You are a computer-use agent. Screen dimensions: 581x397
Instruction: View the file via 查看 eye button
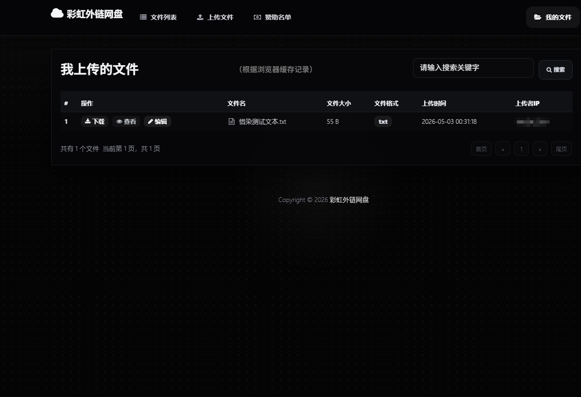(126, 121)
